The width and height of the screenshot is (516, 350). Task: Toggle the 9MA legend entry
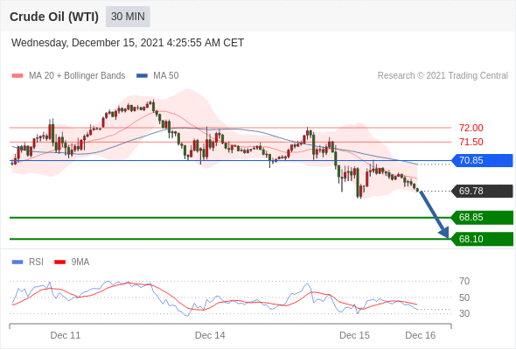click(72, 262)
